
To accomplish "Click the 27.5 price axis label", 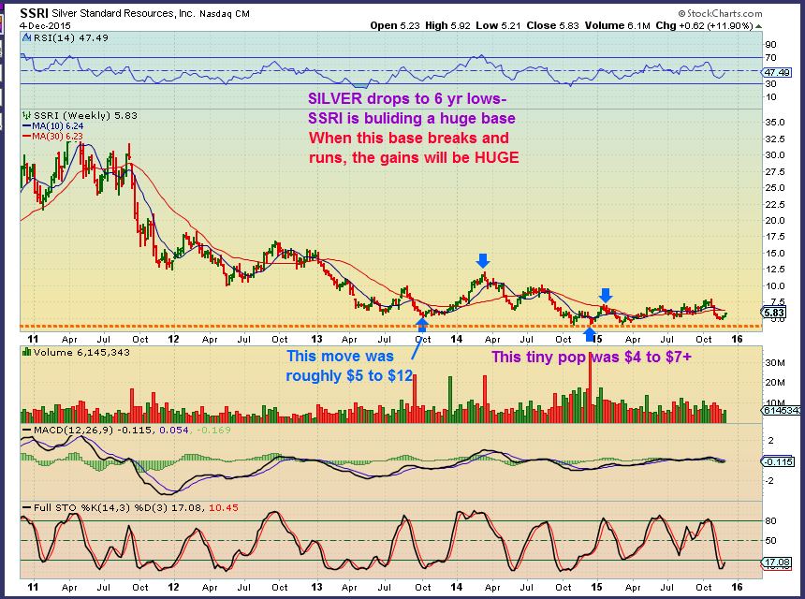I will (x=775, y=172).
